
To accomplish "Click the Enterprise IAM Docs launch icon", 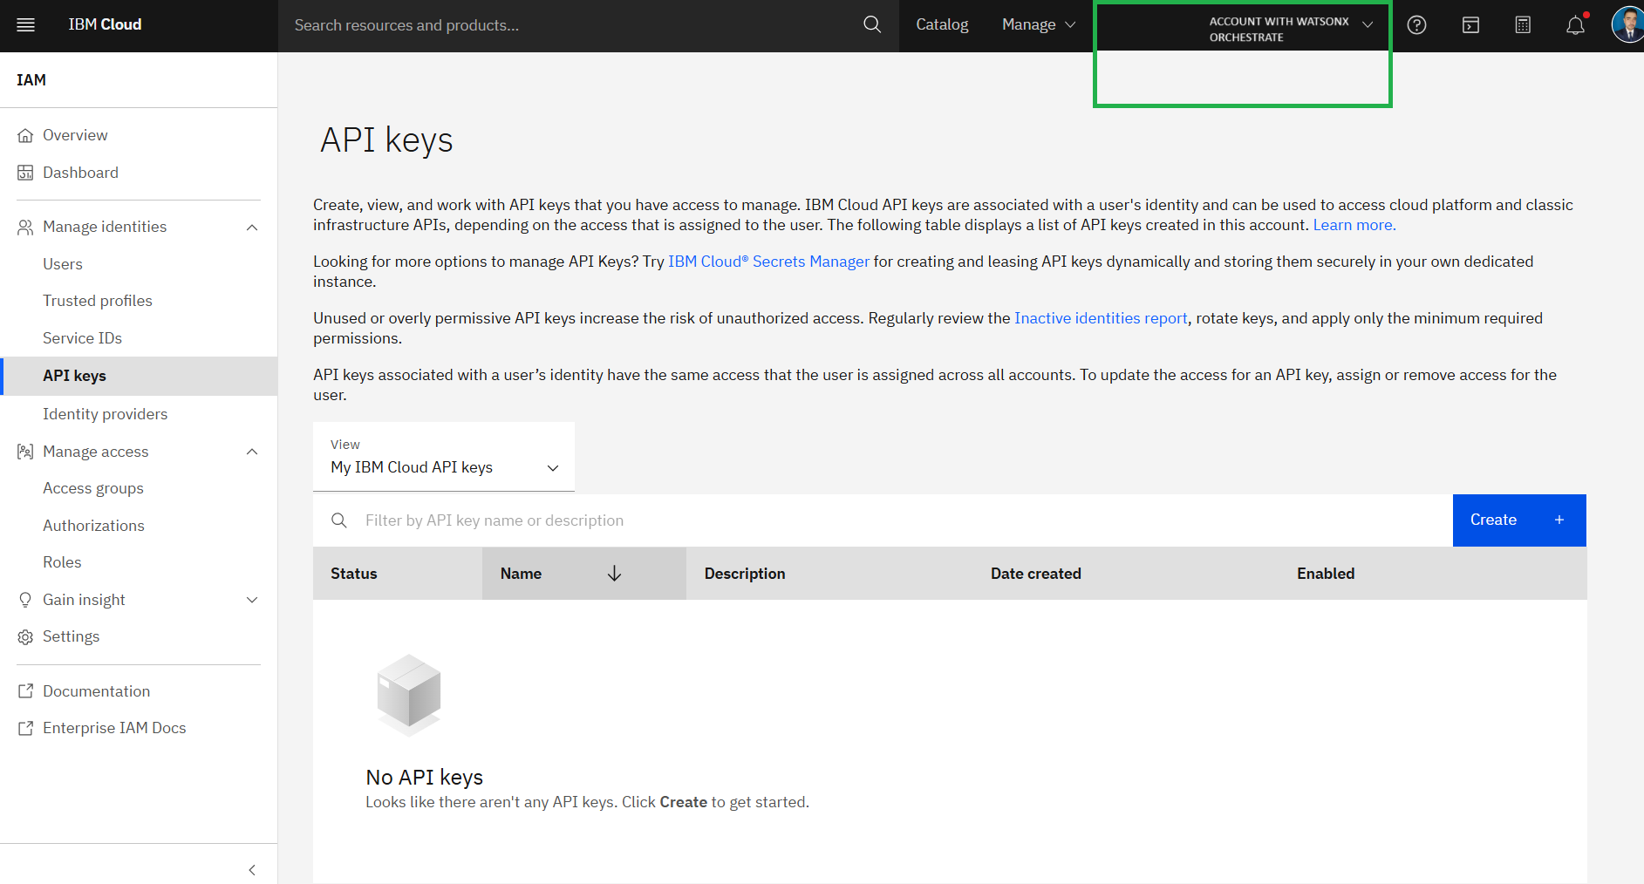I will pyautogui.click(x=25, y=728).
